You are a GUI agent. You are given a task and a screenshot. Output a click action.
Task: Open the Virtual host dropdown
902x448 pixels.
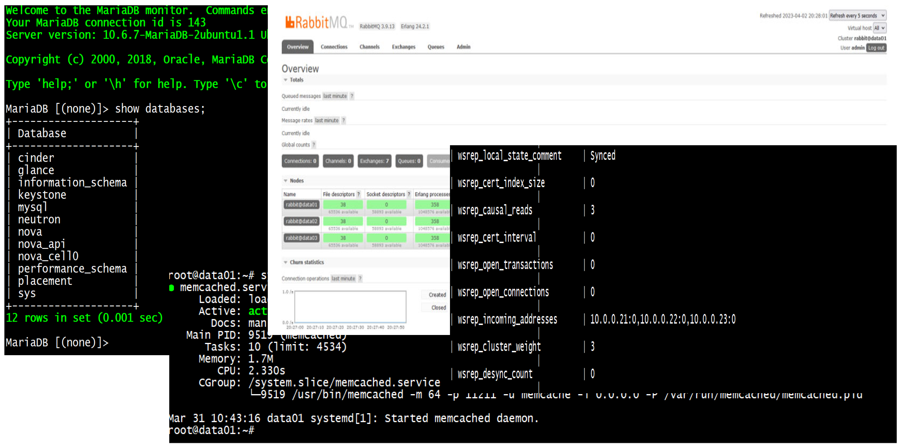(x=879, y=28)
